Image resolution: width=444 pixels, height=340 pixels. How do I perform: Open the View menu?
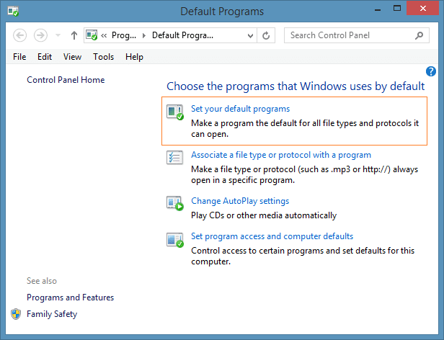point(72,57)
